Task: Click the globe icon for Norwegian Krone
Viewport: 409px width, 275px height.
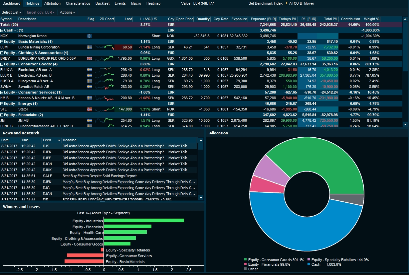Action: (89, 36)
